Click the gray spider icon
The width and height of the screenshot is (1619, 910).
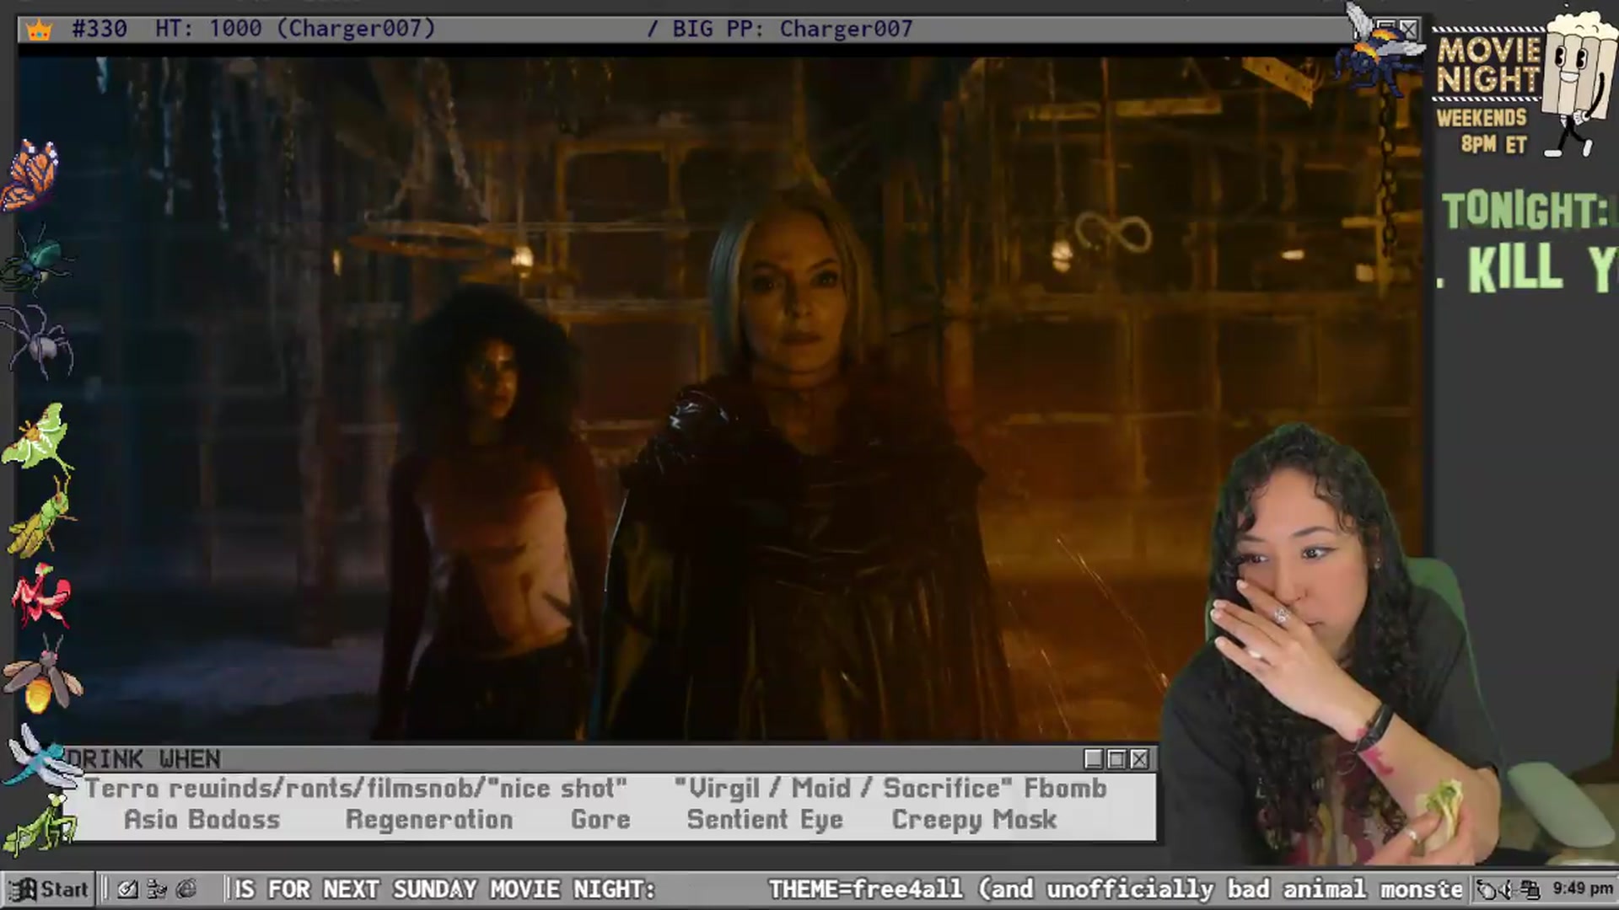(37, 341)
